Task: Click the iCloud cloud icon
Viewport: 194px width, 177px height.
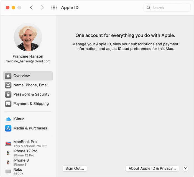Action: pyautogui.click(x=8, y=119)
